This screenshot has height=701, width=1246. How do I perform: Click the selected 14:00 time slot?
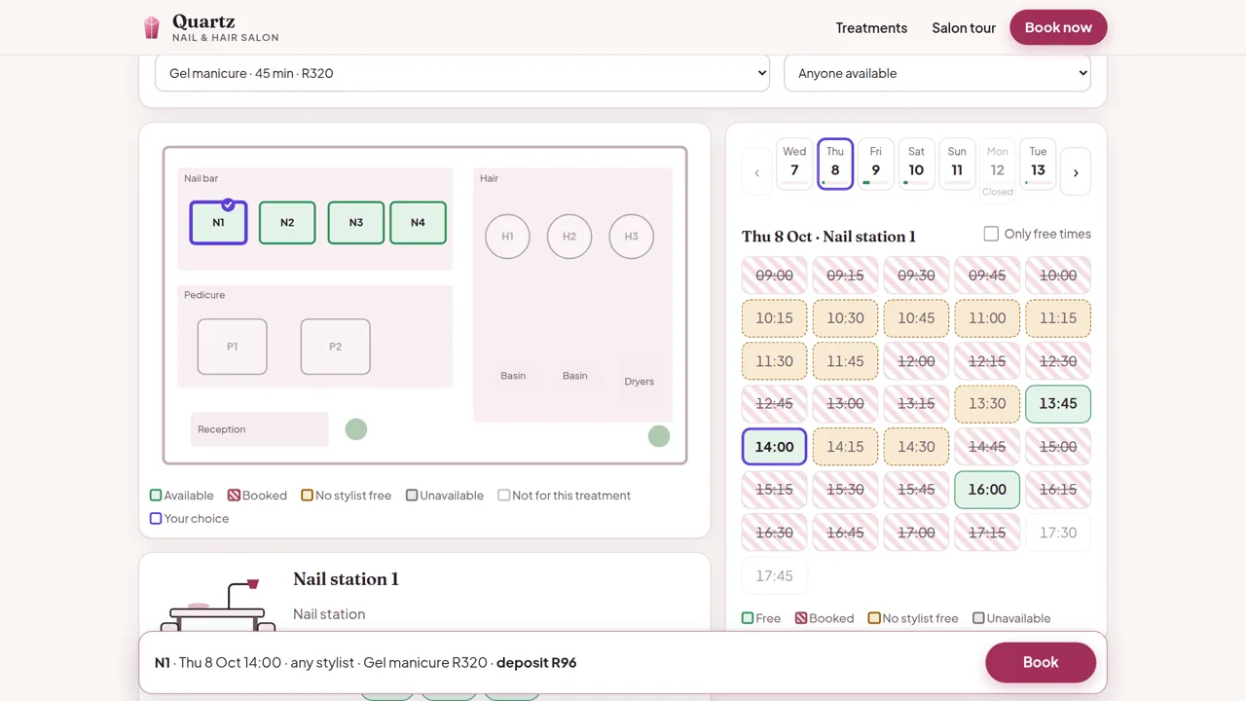pos(774,447)
